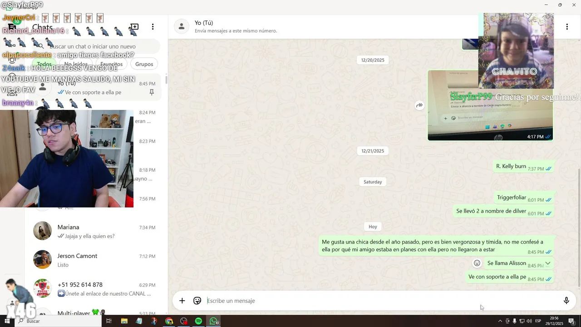Click the message input 'Escribe un mensaje'
The height and width of the screenshot is (327, 581).
381,301
